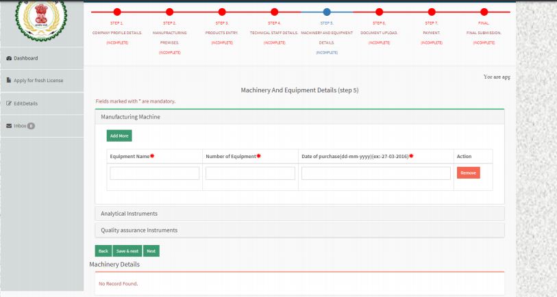The width and height of the screenshot is (557, 297).
Task: Go to Step 7 Payment marker
Action: 431,12
